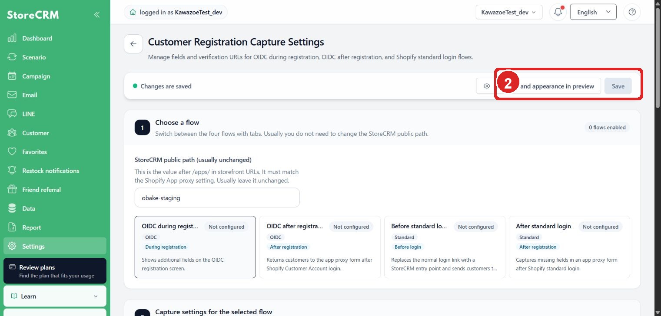Switch to Before standard login flow tab

point(445,247)
